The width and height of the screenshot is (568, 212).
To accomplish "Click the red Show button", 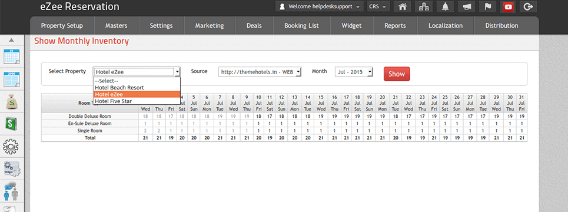I will click(397, 74).
